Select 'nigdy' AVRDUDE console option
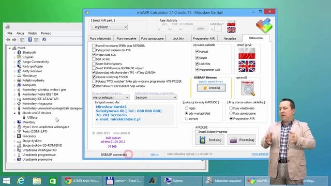The image size is (331, 186). click(x=186, y=108)
